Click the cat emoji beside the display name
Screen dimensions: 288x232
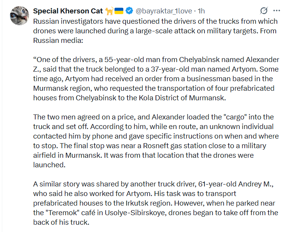coord(109,11)
